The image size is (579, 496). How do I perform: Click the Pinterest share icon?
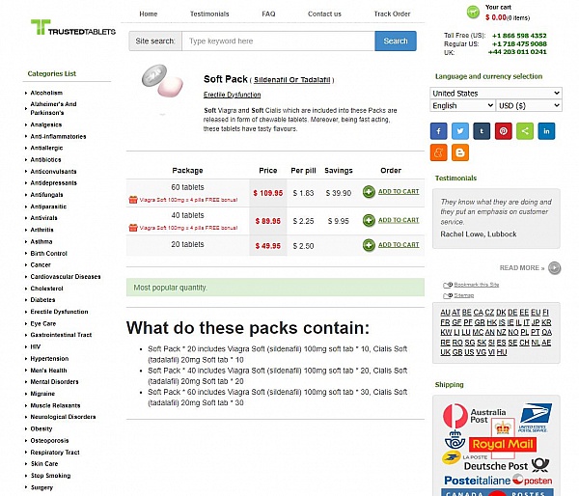(504, 131)
